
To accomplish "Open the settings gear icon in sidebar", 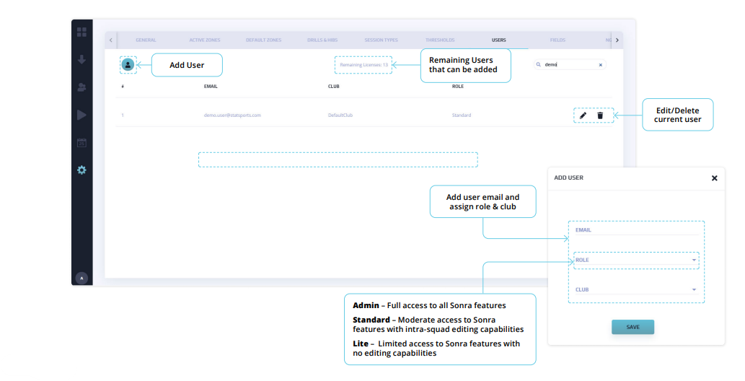I will (x=81, y=170).
